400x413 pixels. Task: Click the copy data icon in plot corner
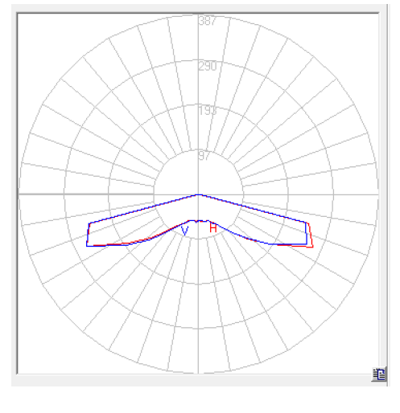378,374
